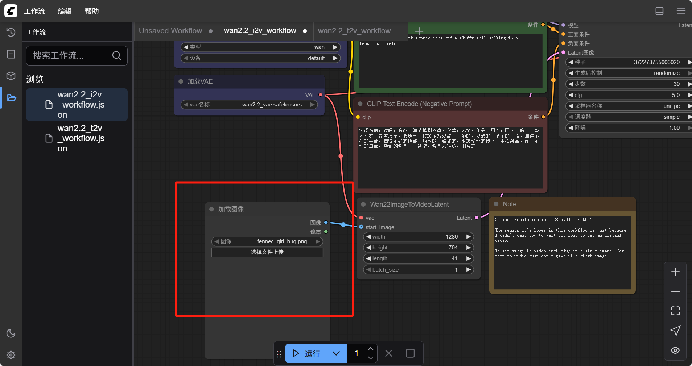Screen dimensions: 692x366
Task: Zoom out the canvas with minus icon
Action: 675,291
